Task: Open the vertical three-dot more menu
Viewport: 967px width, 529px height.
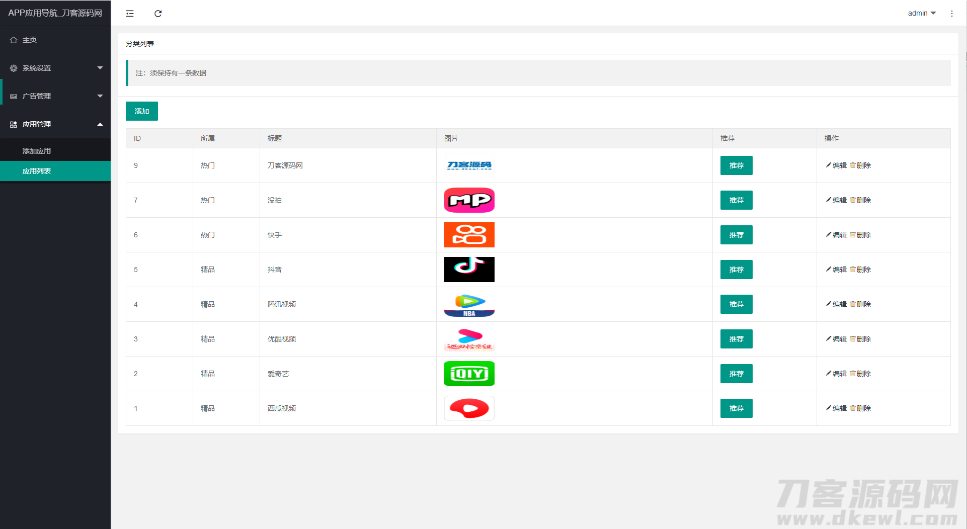Action: click(951, 14)
